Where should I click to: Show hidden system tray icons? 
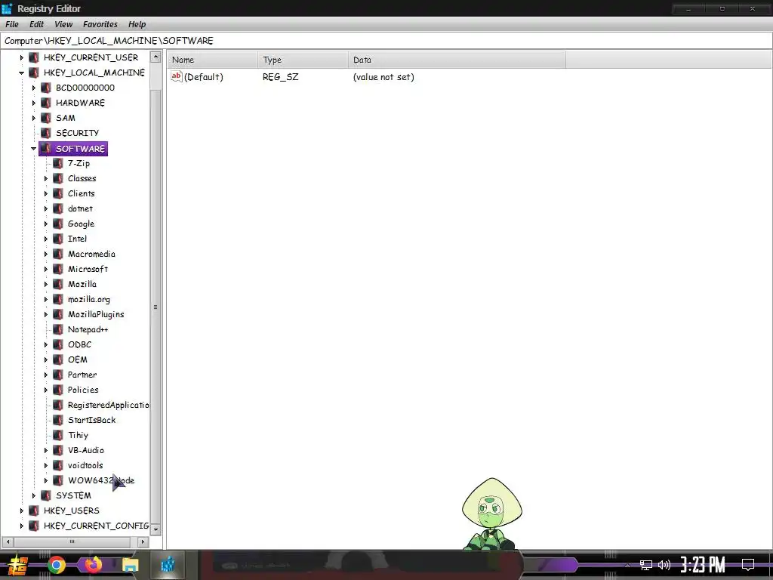coord(627,565)
